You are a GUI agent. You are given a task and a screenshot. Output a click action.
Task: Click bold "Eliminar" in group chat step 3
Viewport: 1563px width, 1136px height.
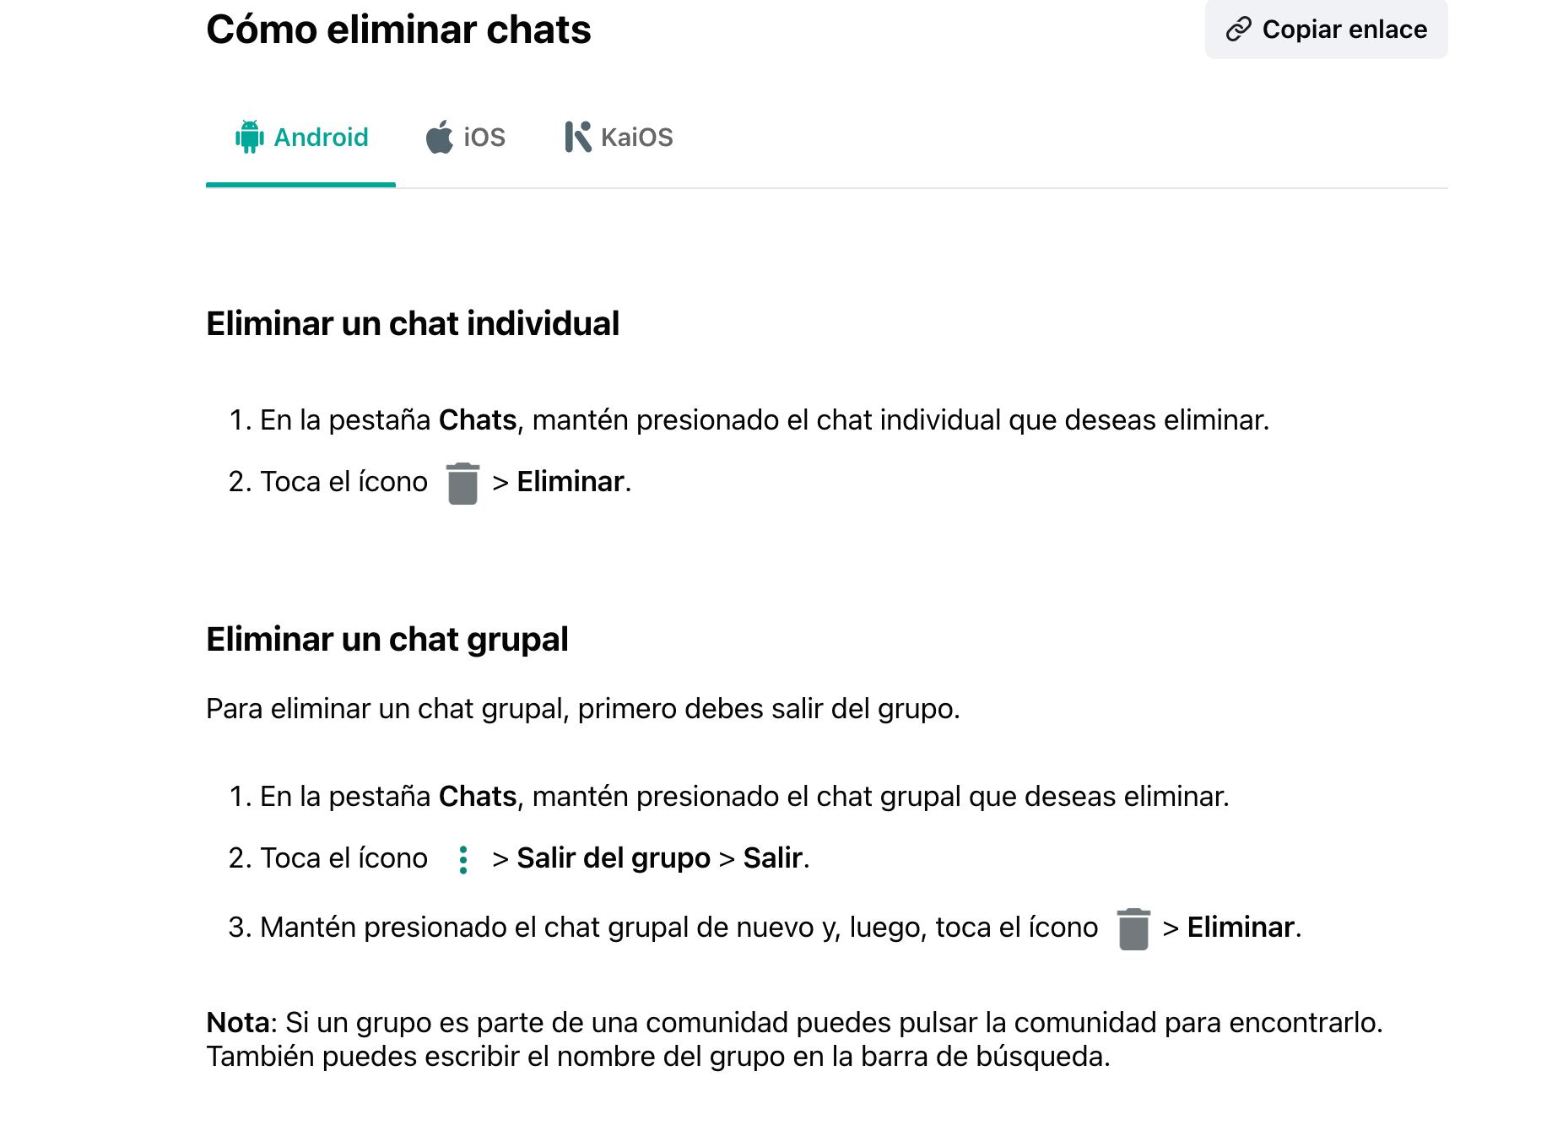point(1241,927)
